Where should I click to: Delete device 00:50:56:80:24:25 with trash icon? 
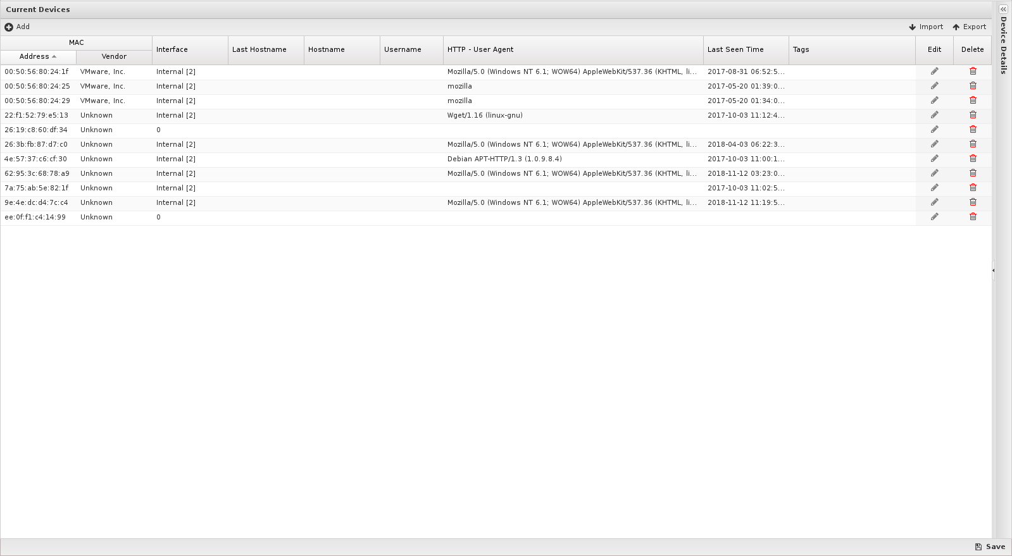click(x=973, y=86)
